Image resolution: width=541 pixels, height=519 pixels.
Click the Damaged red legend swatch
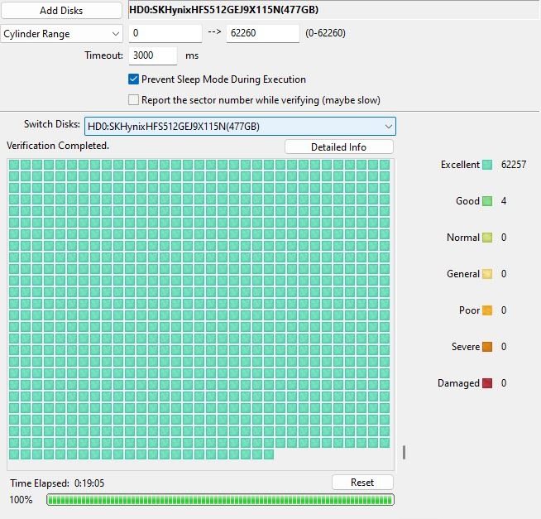(488, 383)
